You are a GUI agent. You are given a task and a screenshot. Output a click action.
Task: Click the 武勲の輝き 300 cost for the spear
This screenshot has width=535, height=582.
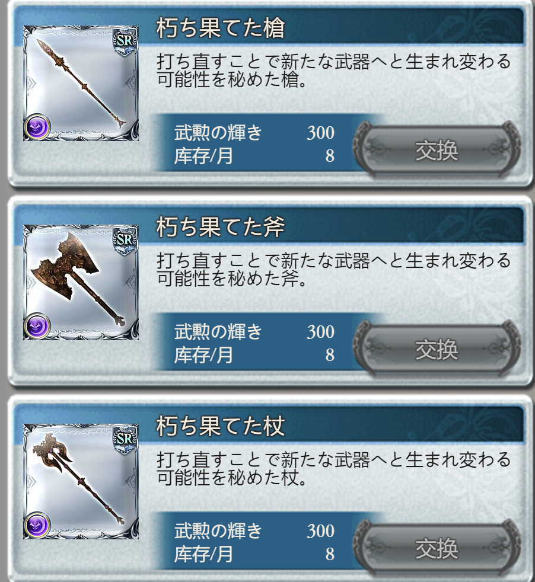(254, 133)
